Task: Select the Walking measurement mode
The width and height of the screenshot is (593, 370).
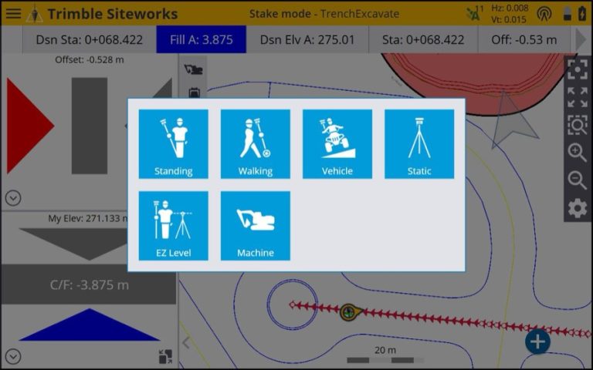Action: tap(256, 144)
